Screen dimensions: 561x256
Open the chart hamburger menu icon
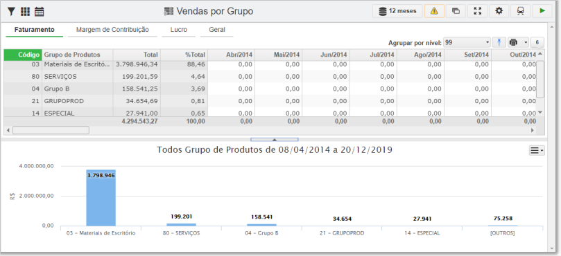(537, 150)
